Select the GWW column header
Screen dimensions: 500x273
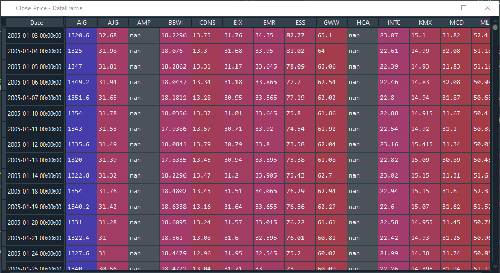pyautogui.click(x=331, y=23)
